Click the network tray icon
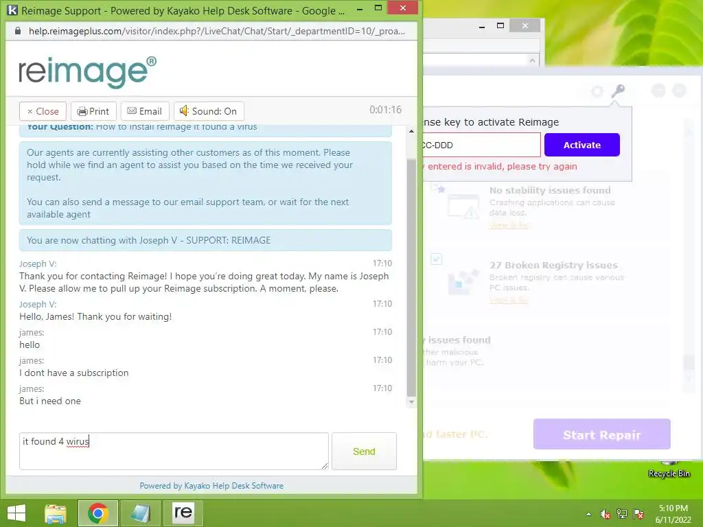 coord(622,514)
